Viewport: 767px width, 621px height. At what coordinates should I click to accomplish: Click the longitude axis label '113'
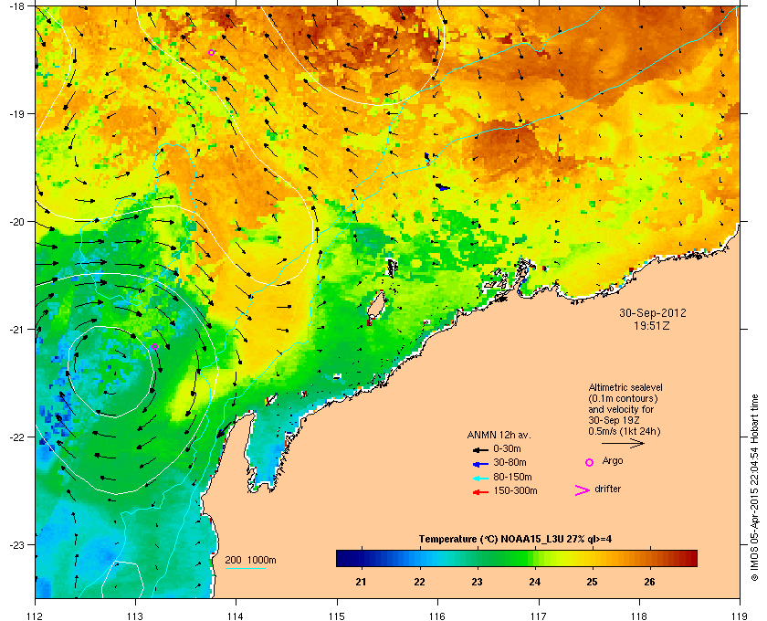(x=135, y=616)
